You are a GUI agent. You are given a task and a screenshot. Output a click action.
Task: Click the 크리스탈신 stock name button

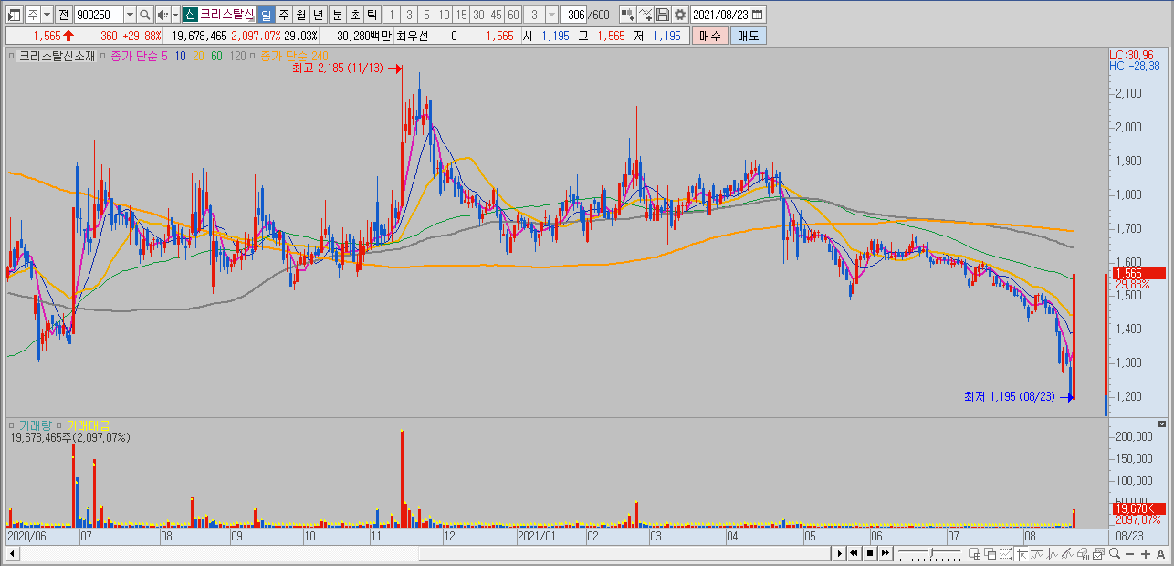[x=228, y=15]
